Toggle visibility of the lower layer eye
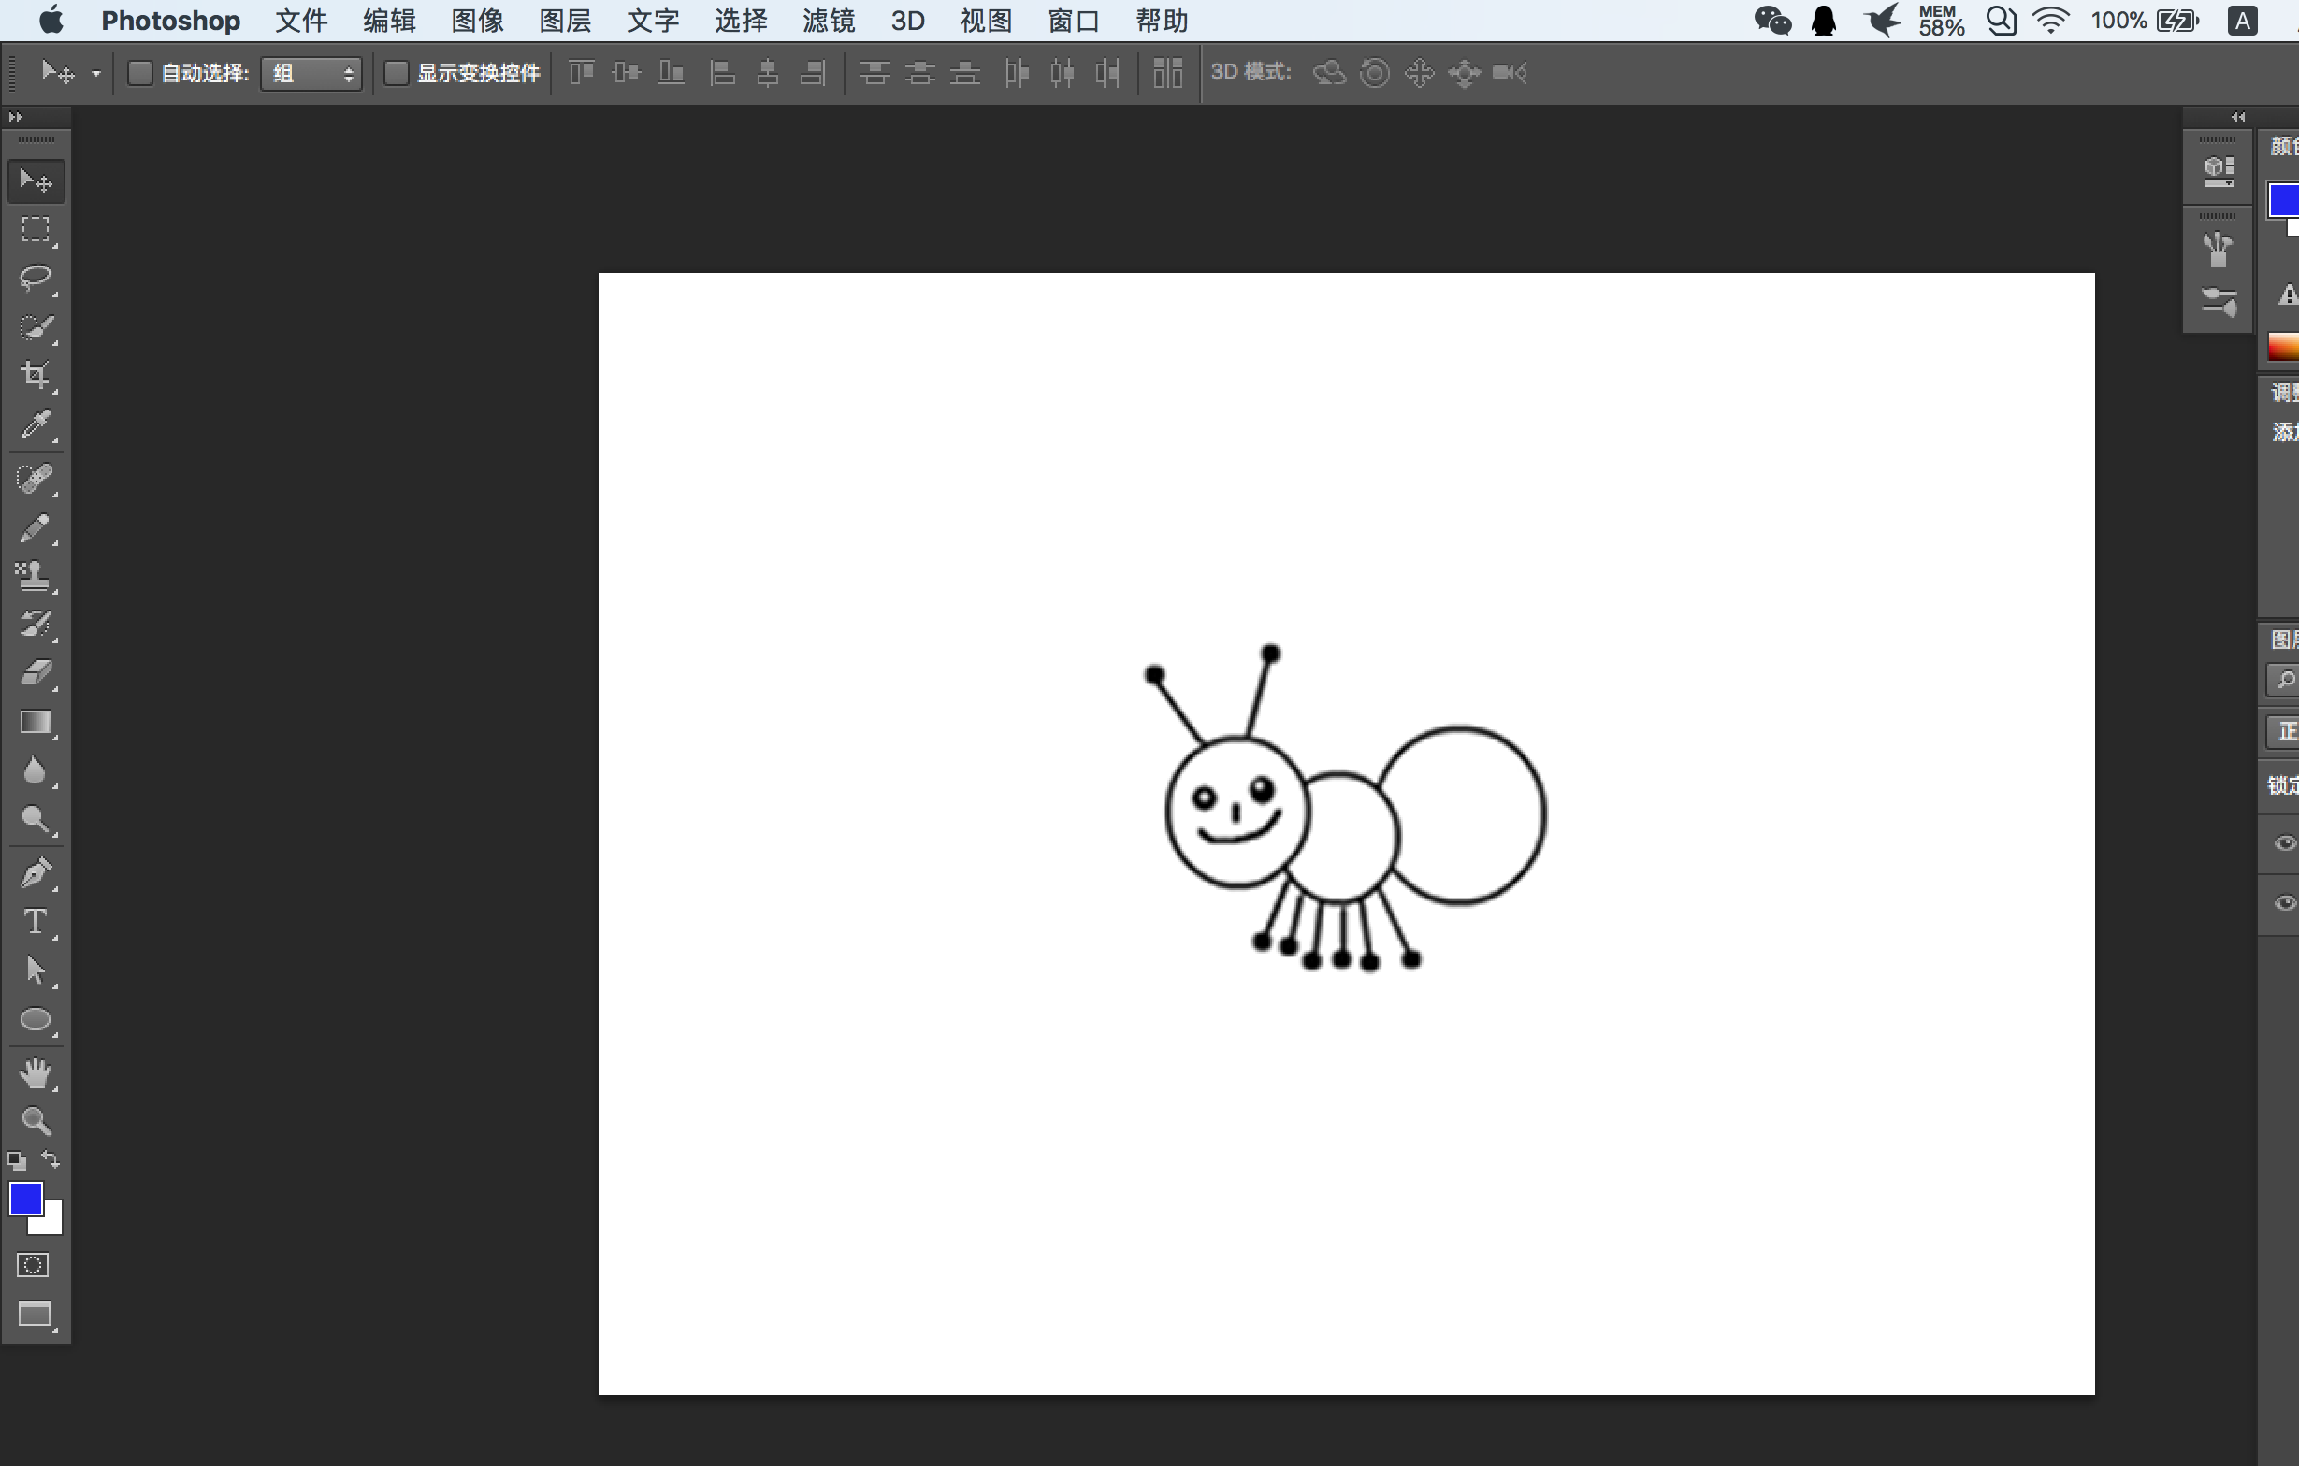Viewport: 2299px width, 1466px height. pyautogui.click(x=2285, y=903)
